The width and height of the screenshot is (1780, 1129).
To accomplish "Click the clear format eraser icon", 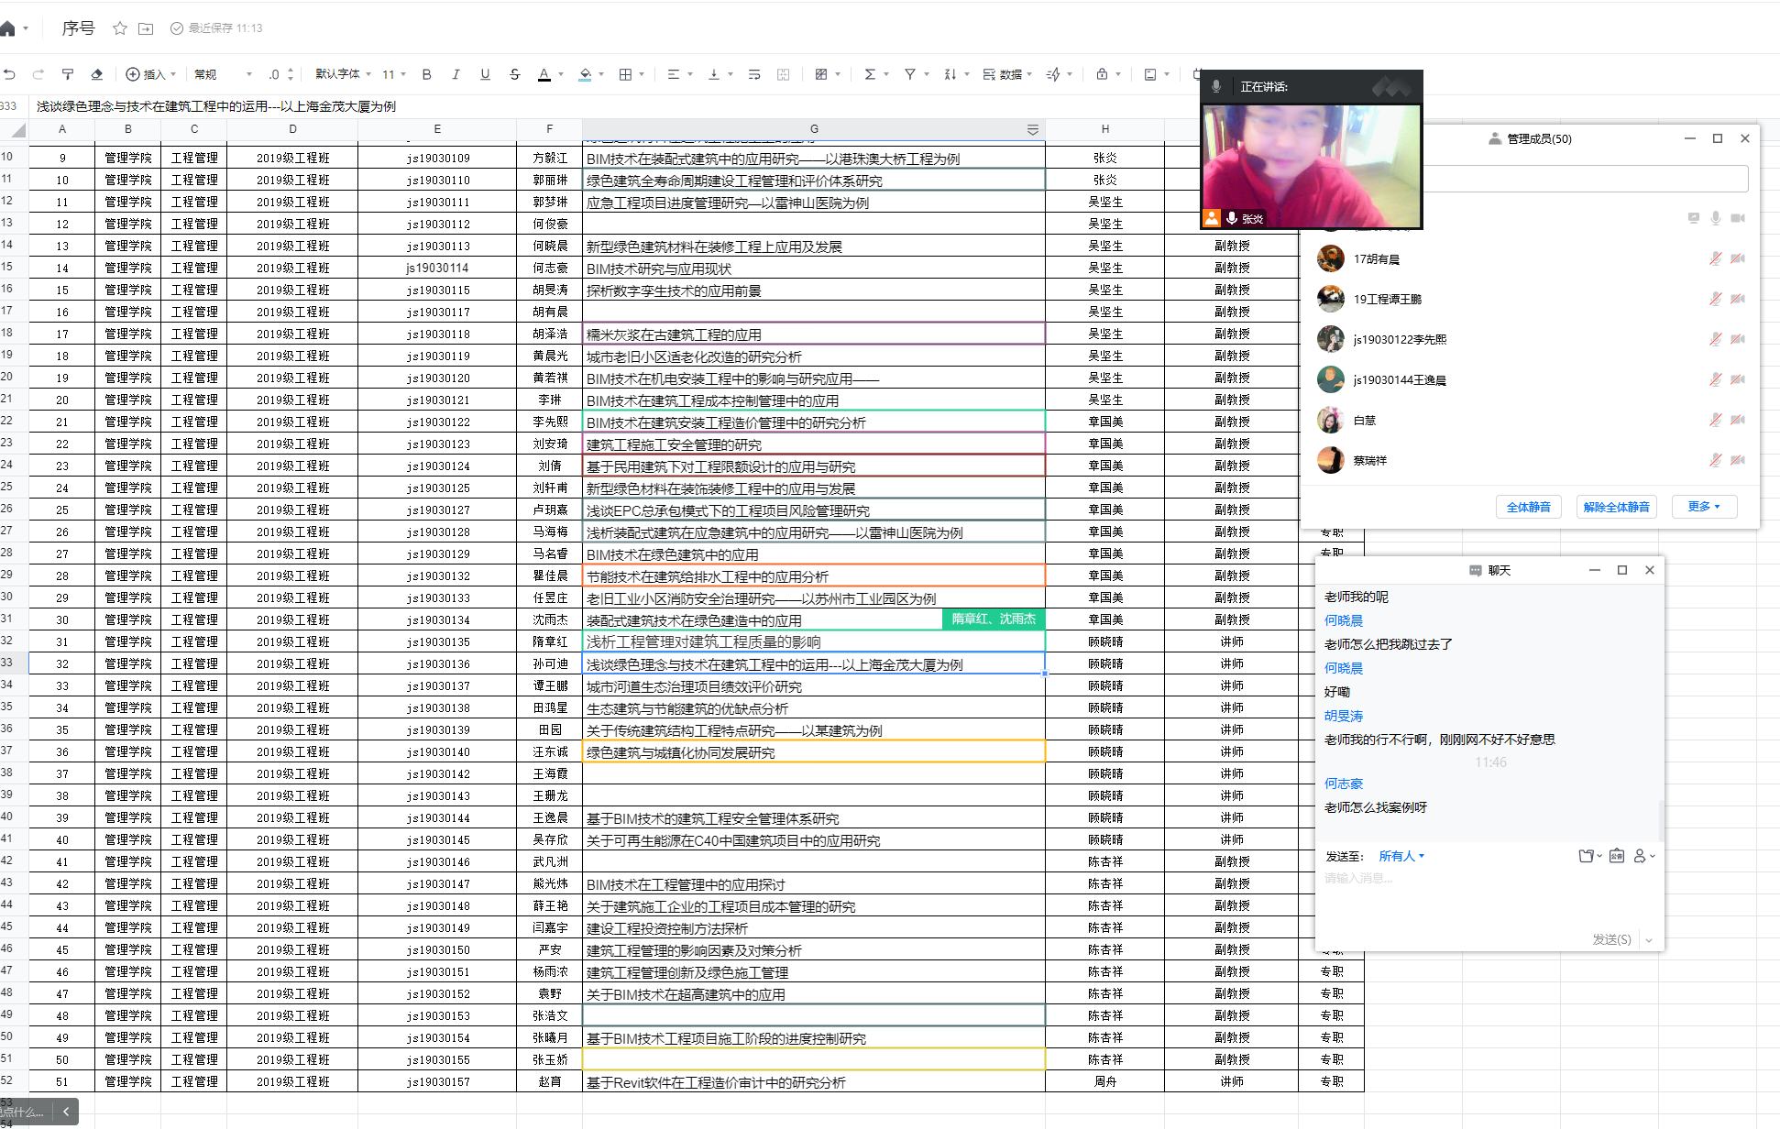I will [96, 74].
